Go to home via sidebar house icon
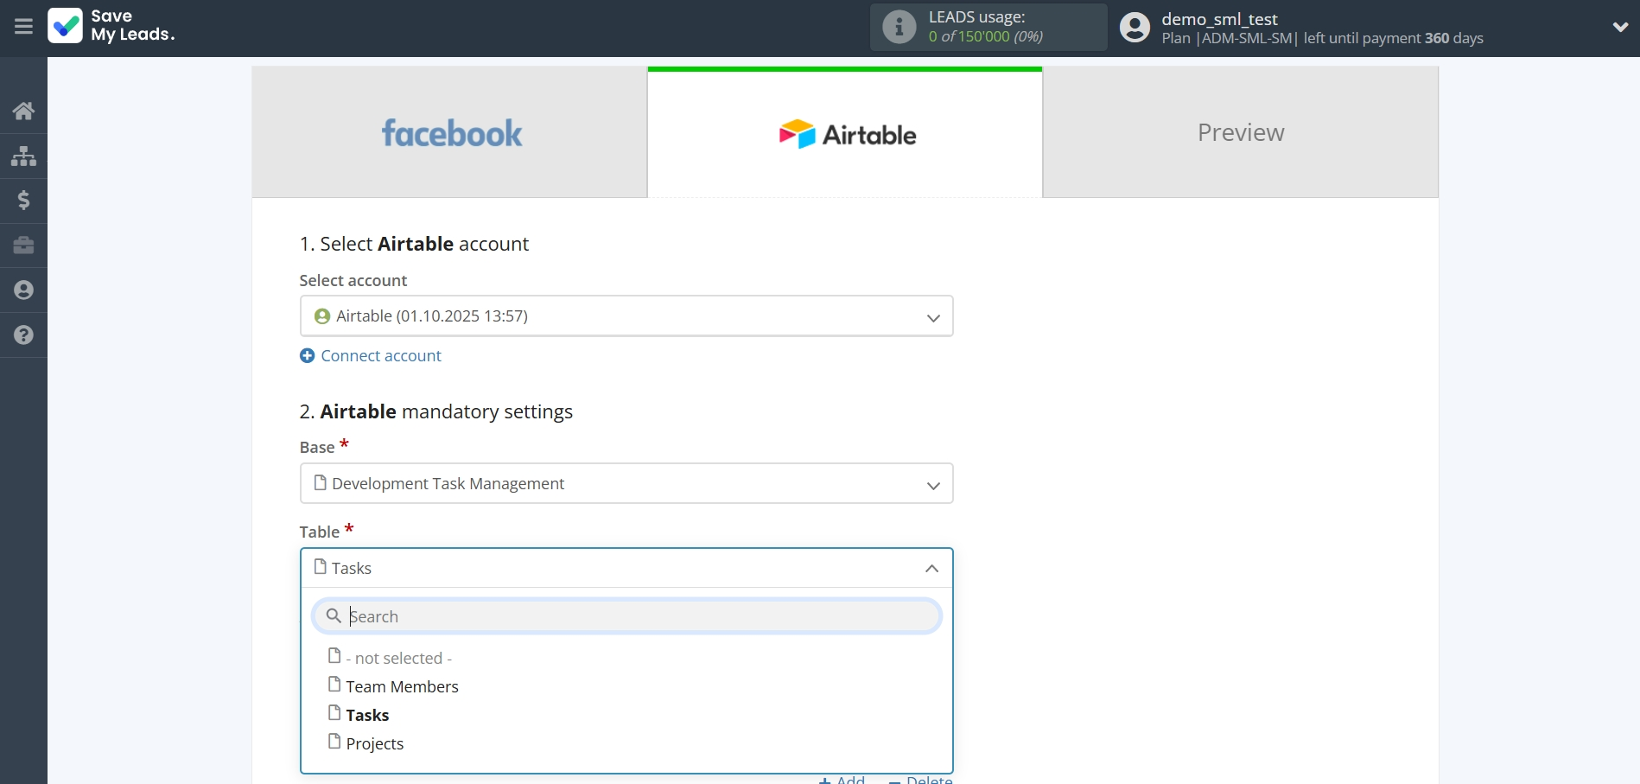 [23, 111]
